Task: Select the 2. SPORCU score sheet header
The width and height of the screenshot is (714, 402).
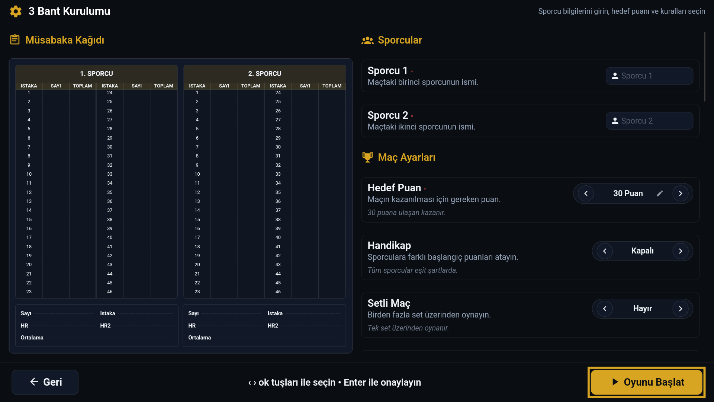Action: click(x=264, y=73)
